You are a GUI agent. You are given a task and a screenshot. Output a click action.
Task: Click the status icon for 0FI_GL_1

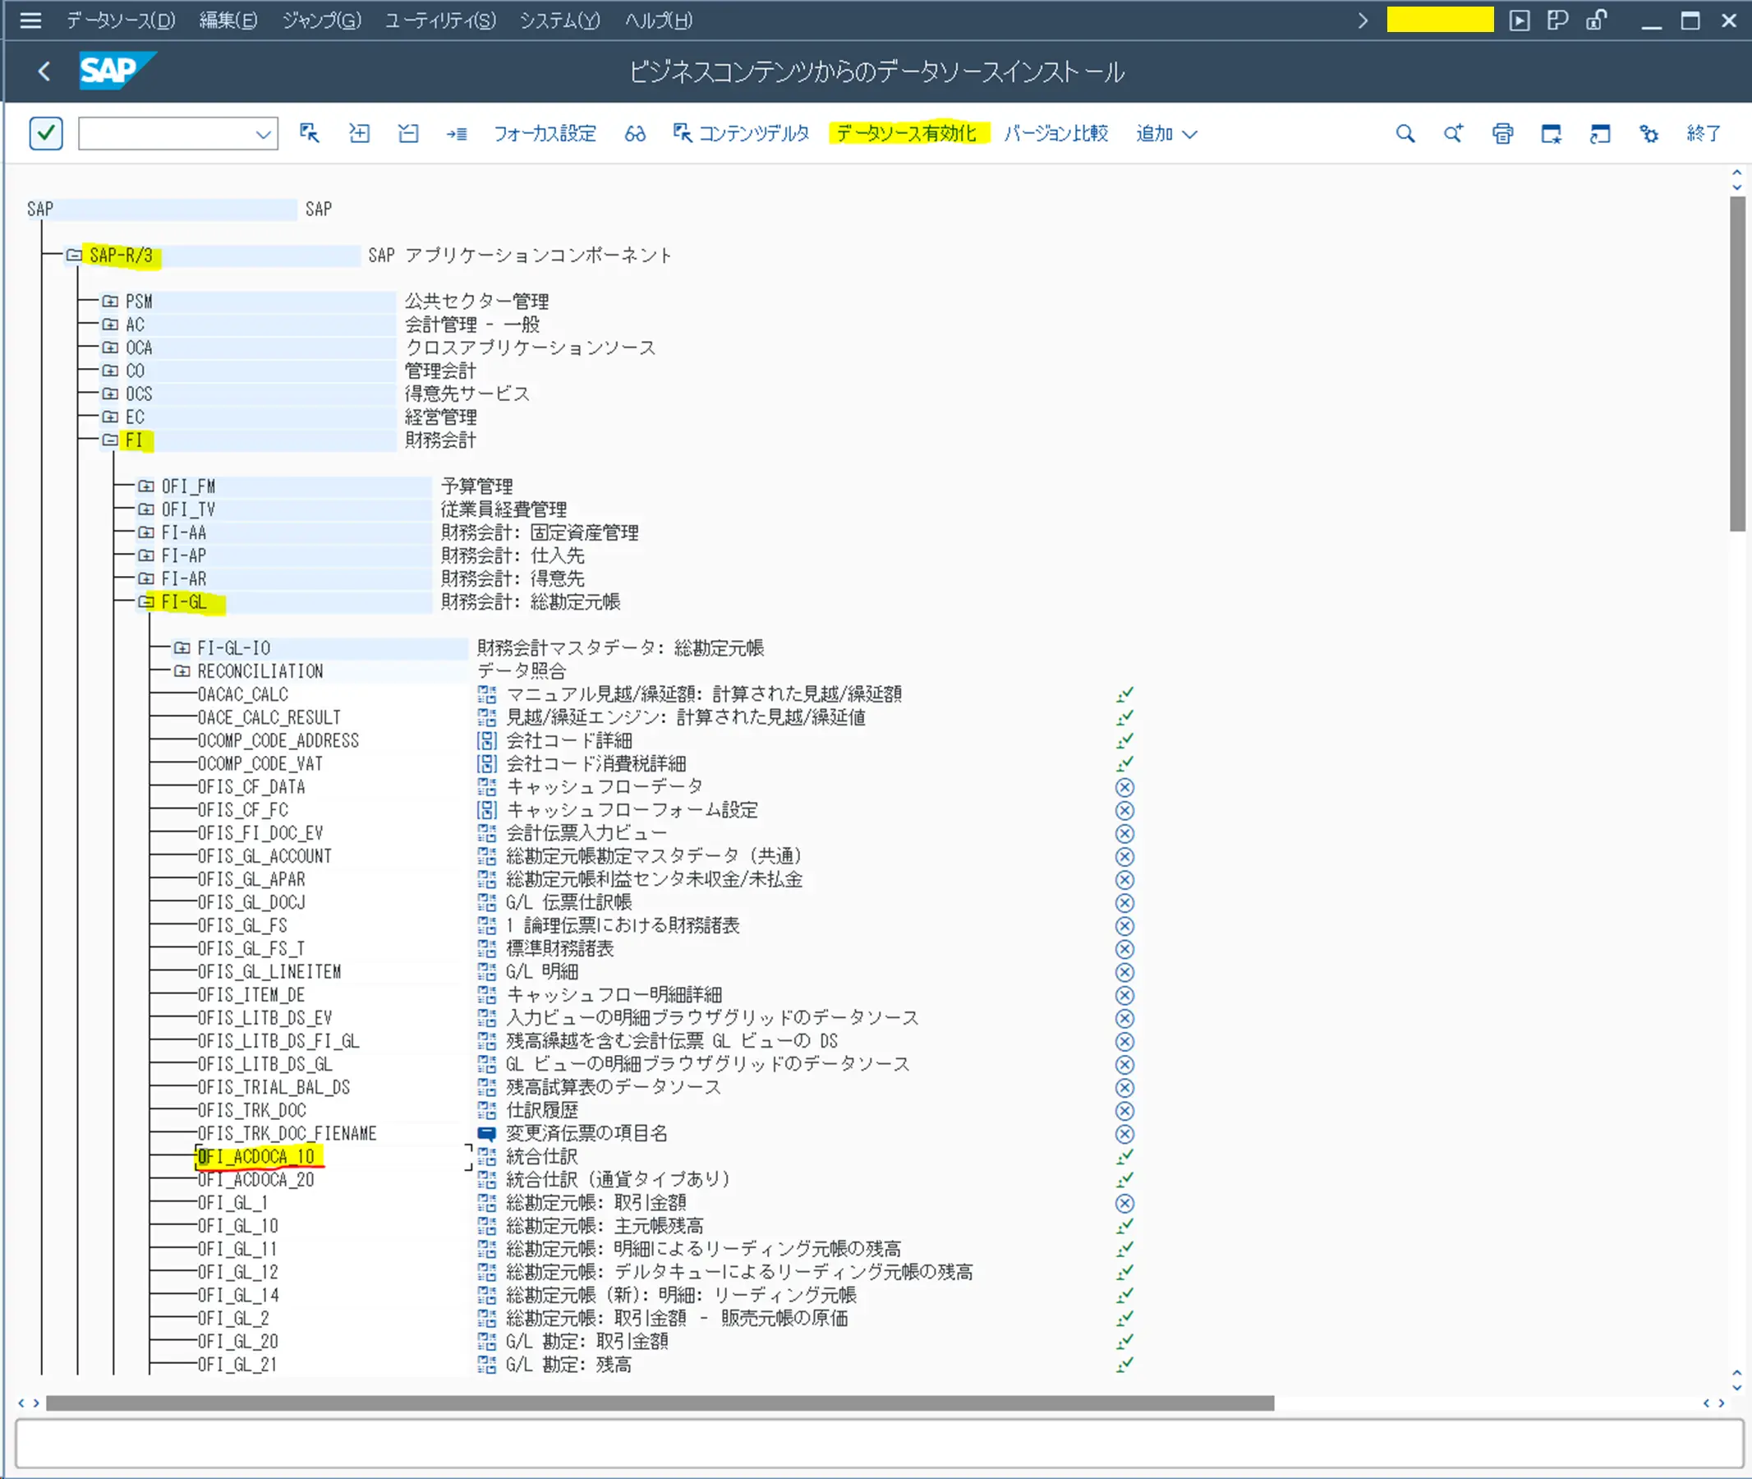pyautogui.click(x=1124, y=1203)
